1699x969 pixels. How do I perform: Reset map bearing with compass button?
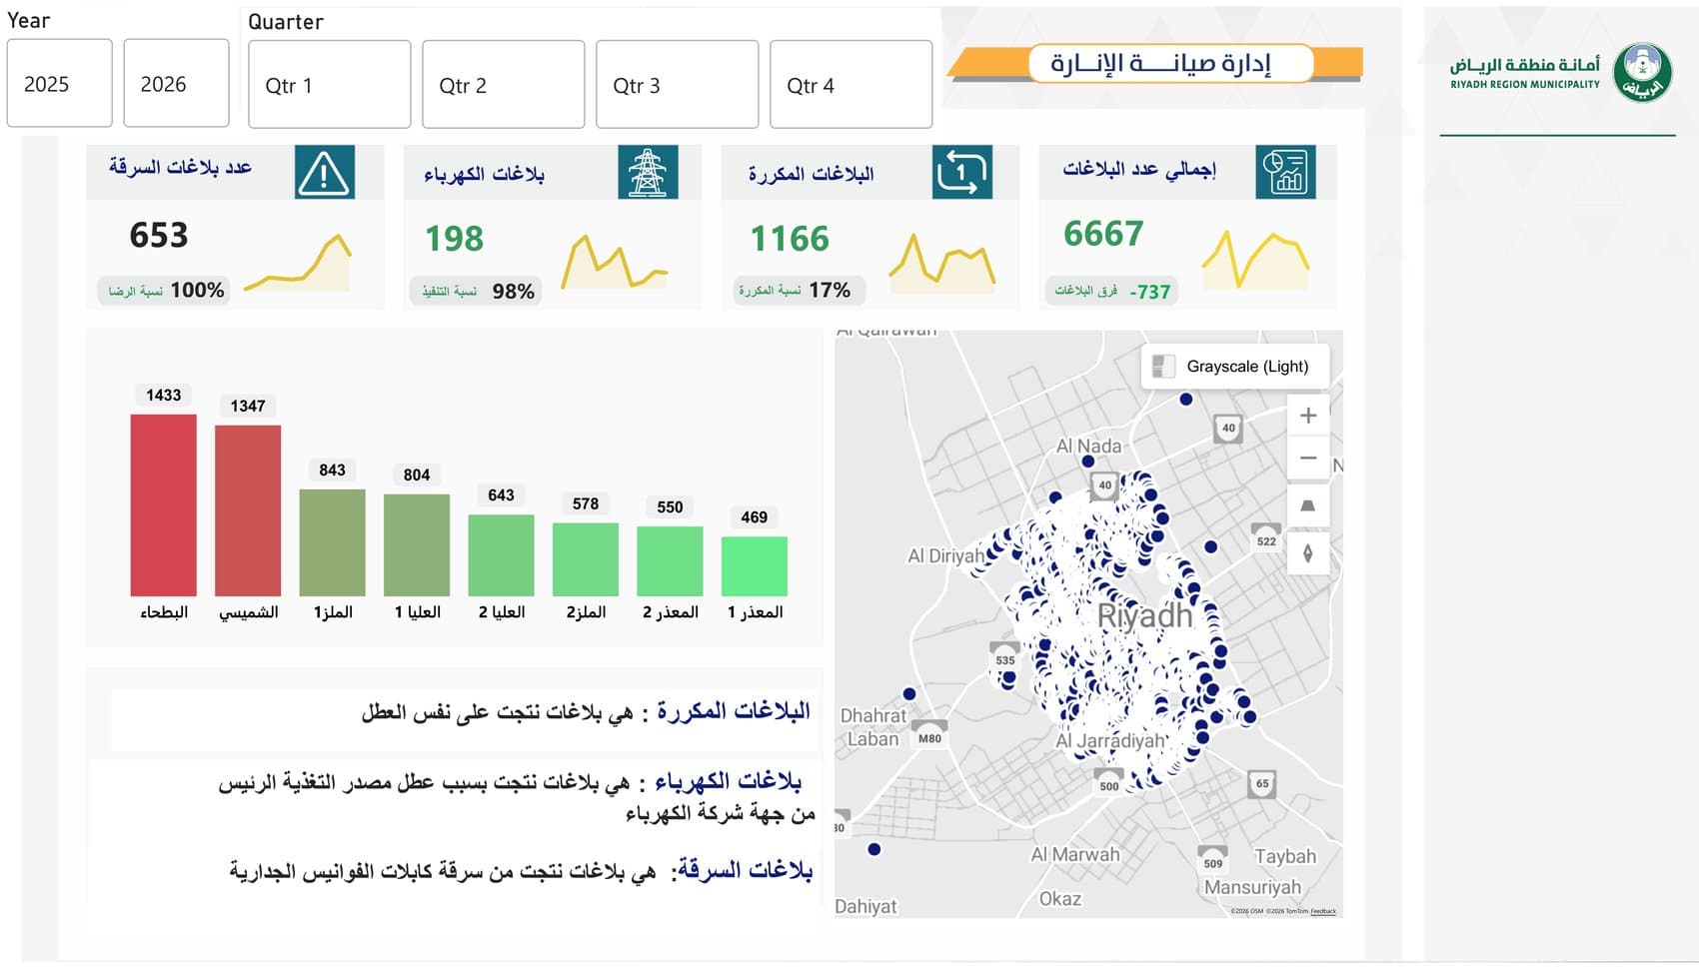coord(1307,553)
